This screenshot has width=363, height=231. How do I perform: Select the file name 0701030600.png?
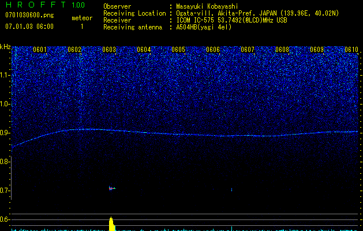[29, 15]
